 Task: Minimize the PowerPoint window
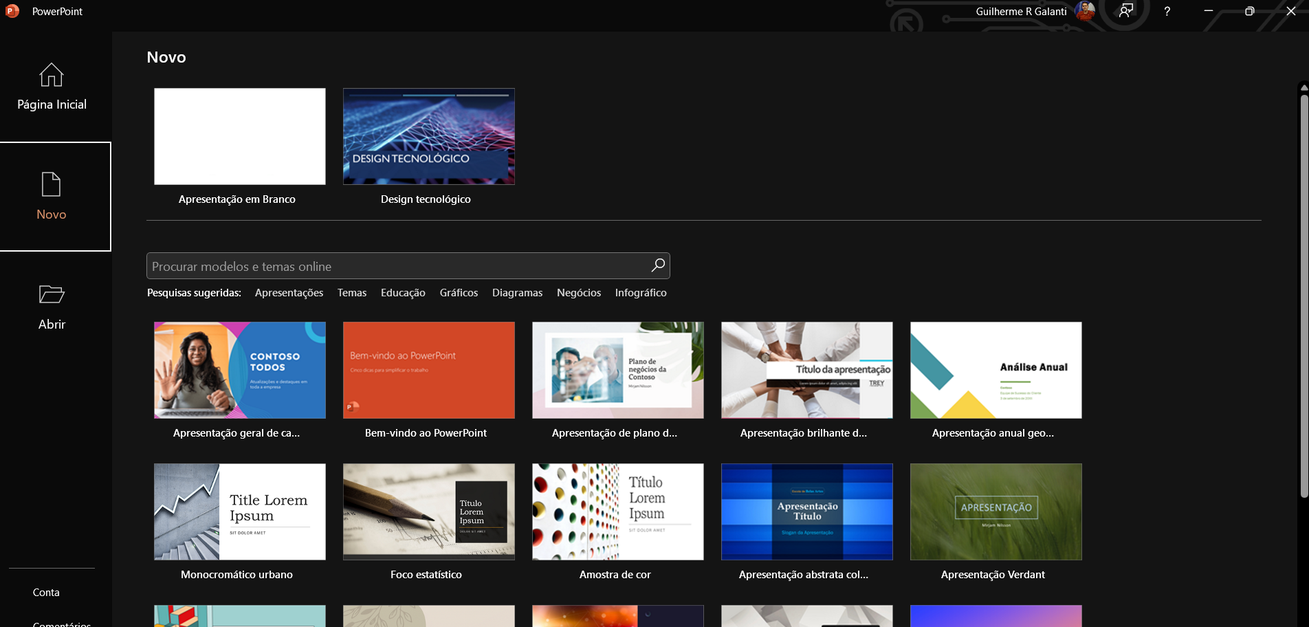(x=1209, y=11)
